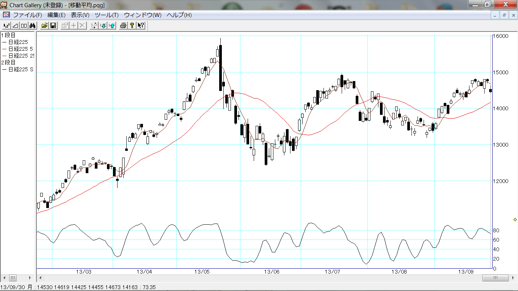
Task: Click the 13/06 date axis label
Action: [x=272, y=272]
